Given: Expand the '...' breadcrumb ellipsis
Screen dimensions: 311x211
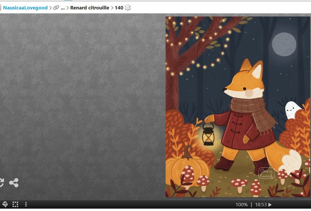Looking at the screenshot, I should (63, 8).
